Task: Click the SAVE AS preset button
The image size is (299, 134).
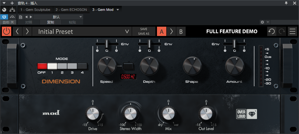Action: tap(144, 34)
